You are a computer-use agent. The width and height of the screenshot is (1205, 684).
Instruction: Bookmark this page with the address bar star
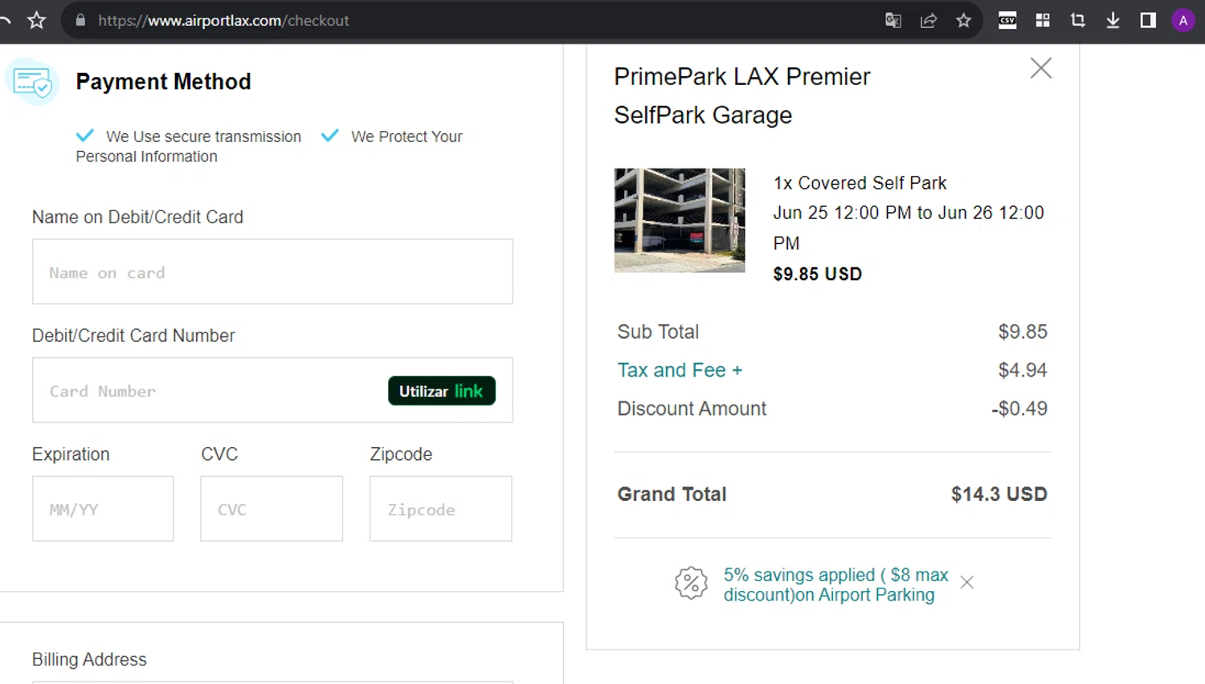964,21
